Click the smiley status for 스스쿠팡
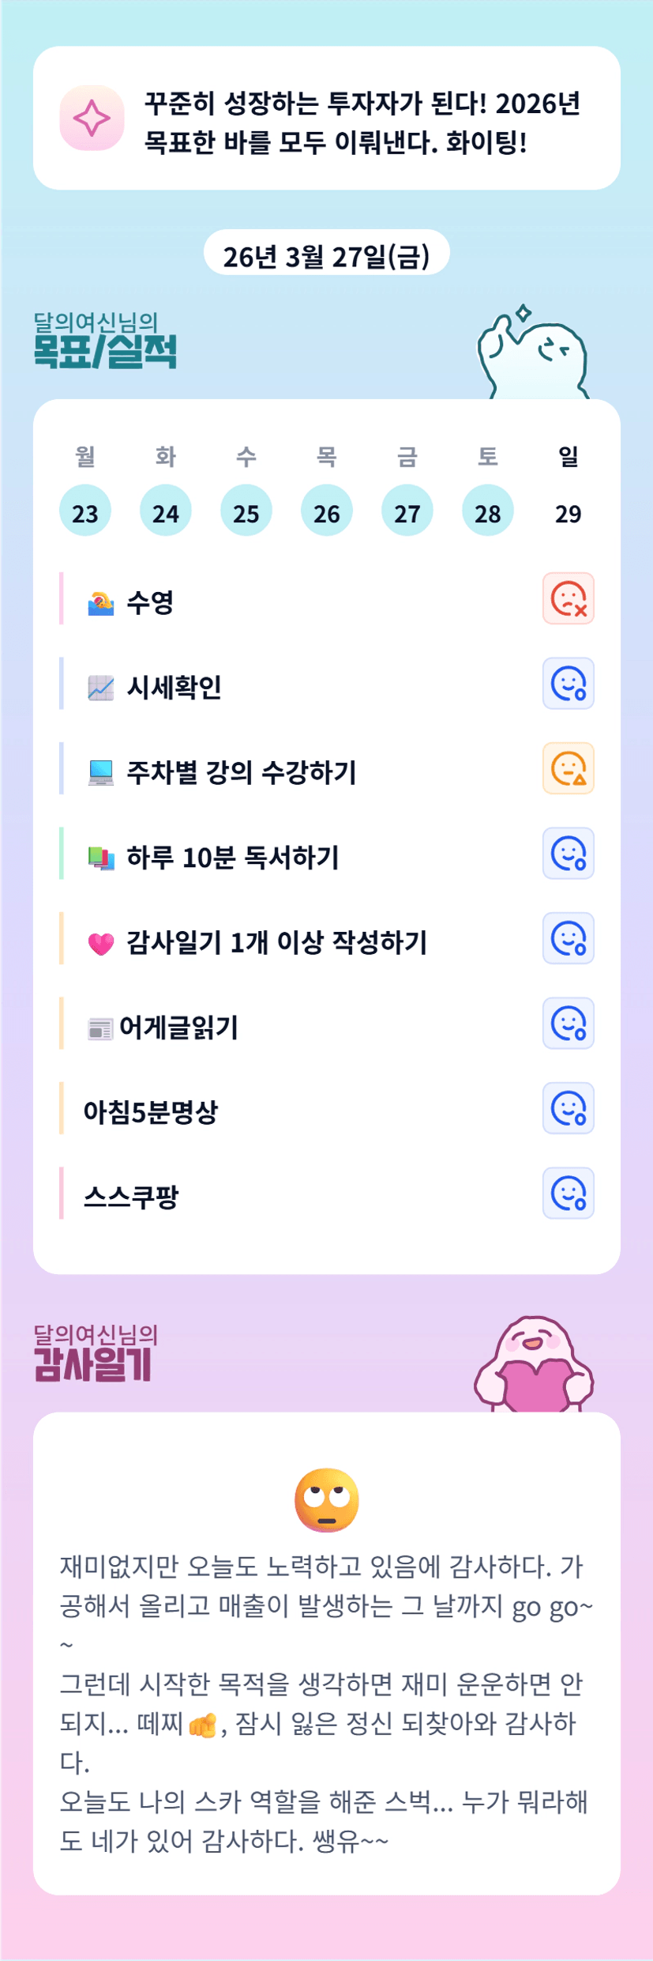The height and width of the screenshot is (1961, 653). point(568,1194)
